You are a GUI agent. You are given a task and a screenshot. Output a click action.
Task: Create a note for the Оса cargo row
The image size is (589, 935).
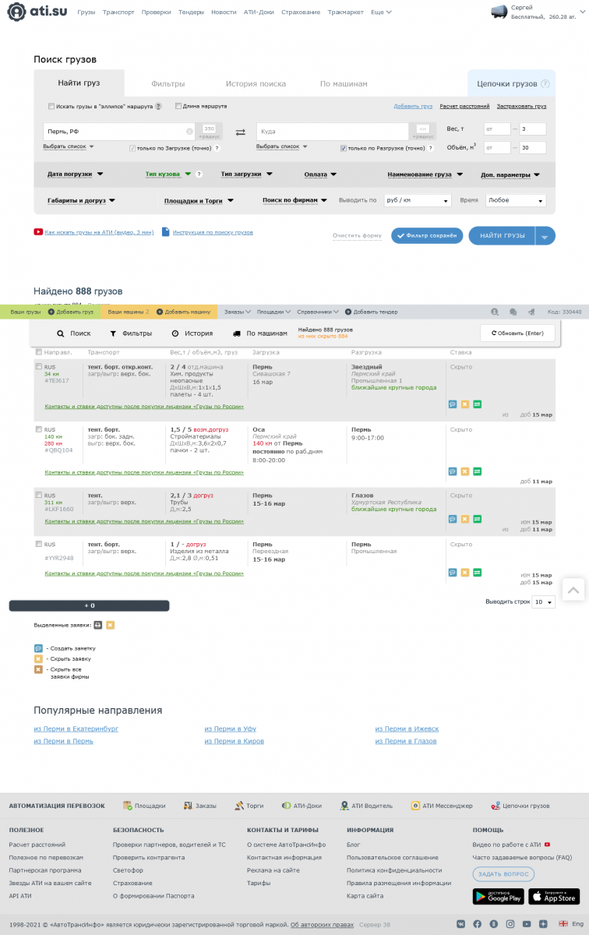[453, 471]
